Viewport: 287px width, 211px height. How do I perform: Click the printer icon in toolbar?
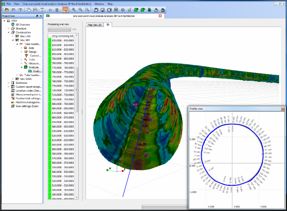click(156, 10)
